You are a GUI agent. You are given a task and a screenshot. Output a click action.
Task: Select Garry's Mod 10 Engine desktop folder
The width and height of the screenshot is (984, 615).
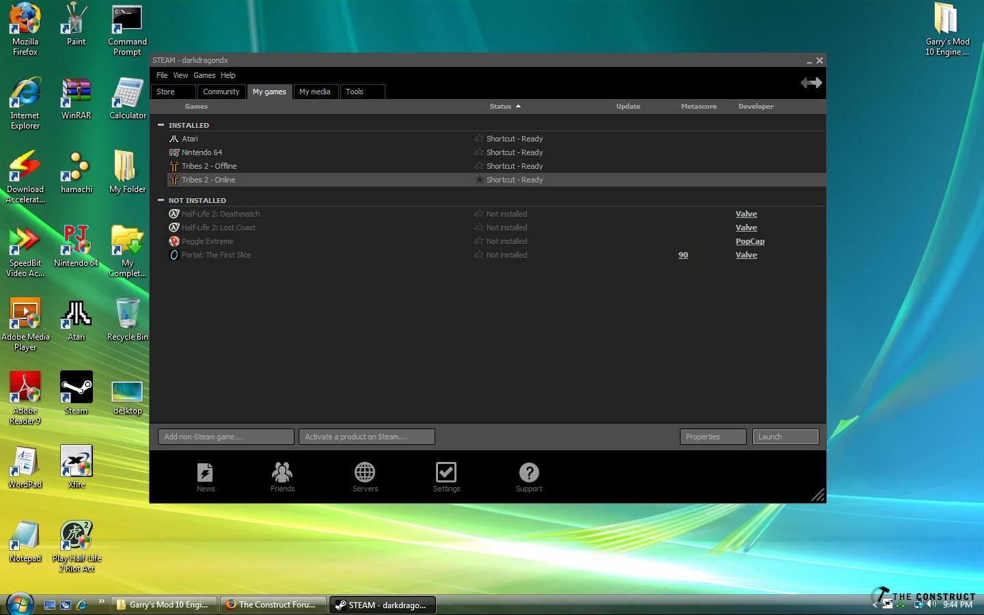947,29
